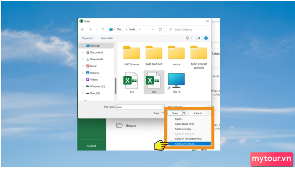
Task: Open the Tools dropdown
Action: tap(158, 113)
